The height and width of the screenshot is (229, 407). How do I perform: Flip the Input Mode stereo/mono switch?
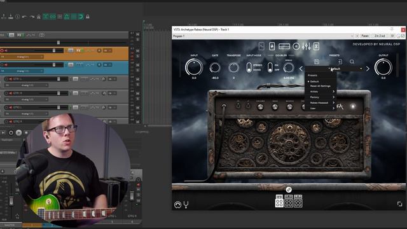coord(249,67)
